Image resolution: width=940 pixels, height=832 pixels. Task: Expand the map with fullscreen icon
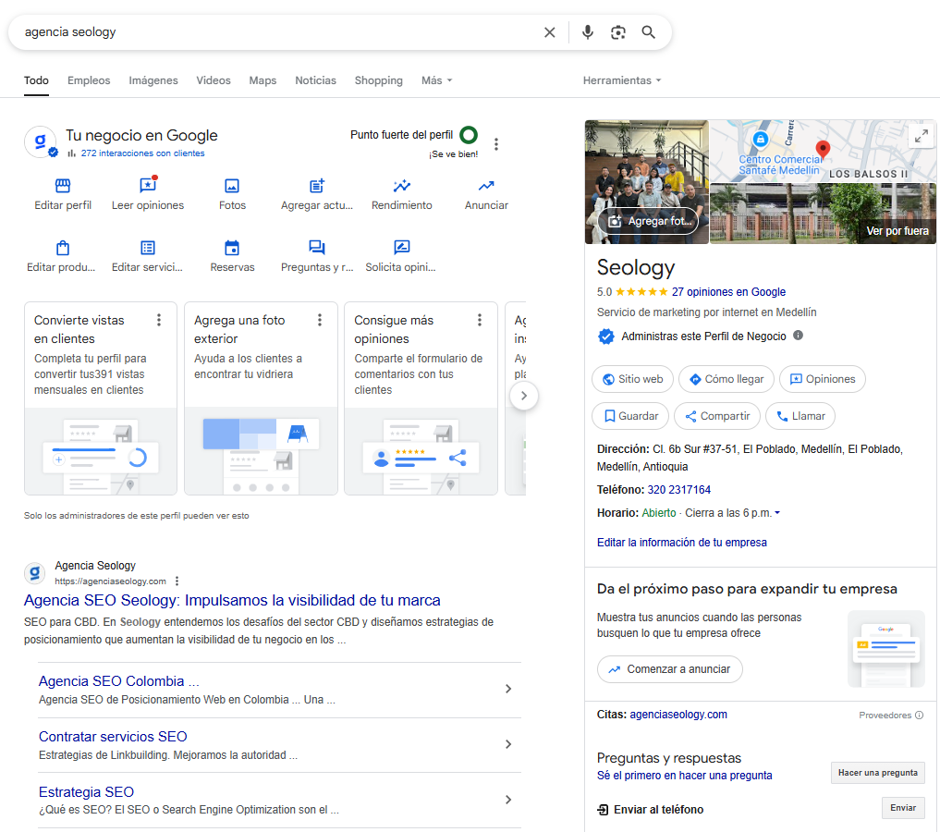point(921,136)
